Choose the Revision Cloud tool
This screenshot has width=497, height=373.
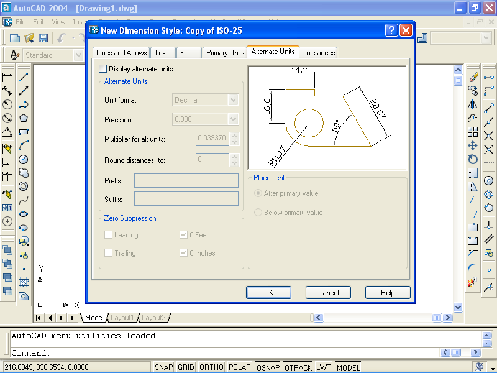24,173
